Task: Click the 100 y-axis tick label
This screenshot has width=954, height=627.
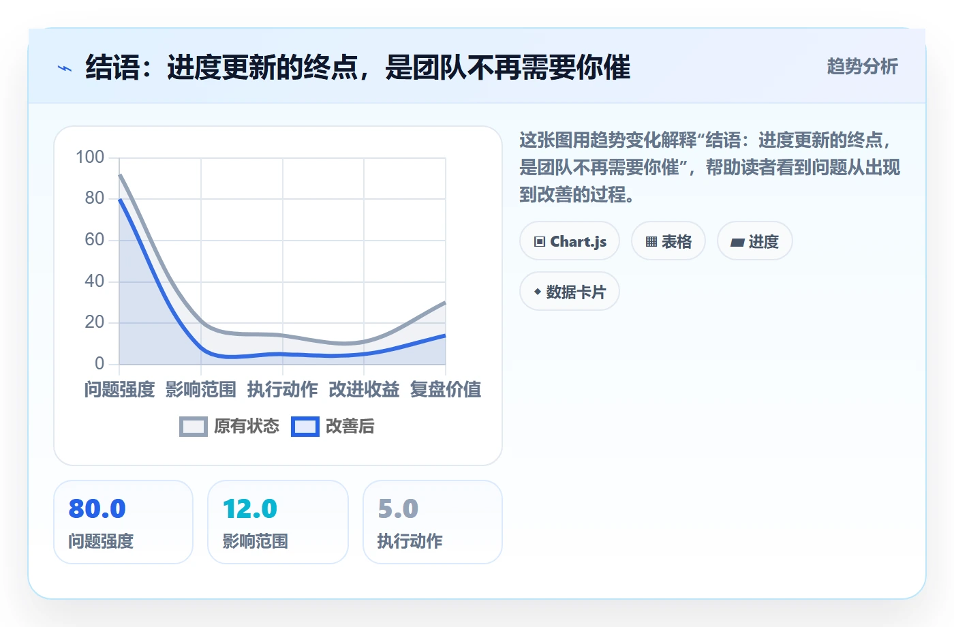Action: 90,157
